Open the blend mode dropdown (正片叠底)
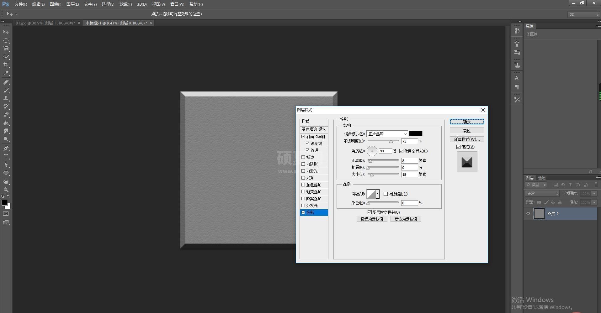The height and width of the screenshot is (313, 601). 387,134
